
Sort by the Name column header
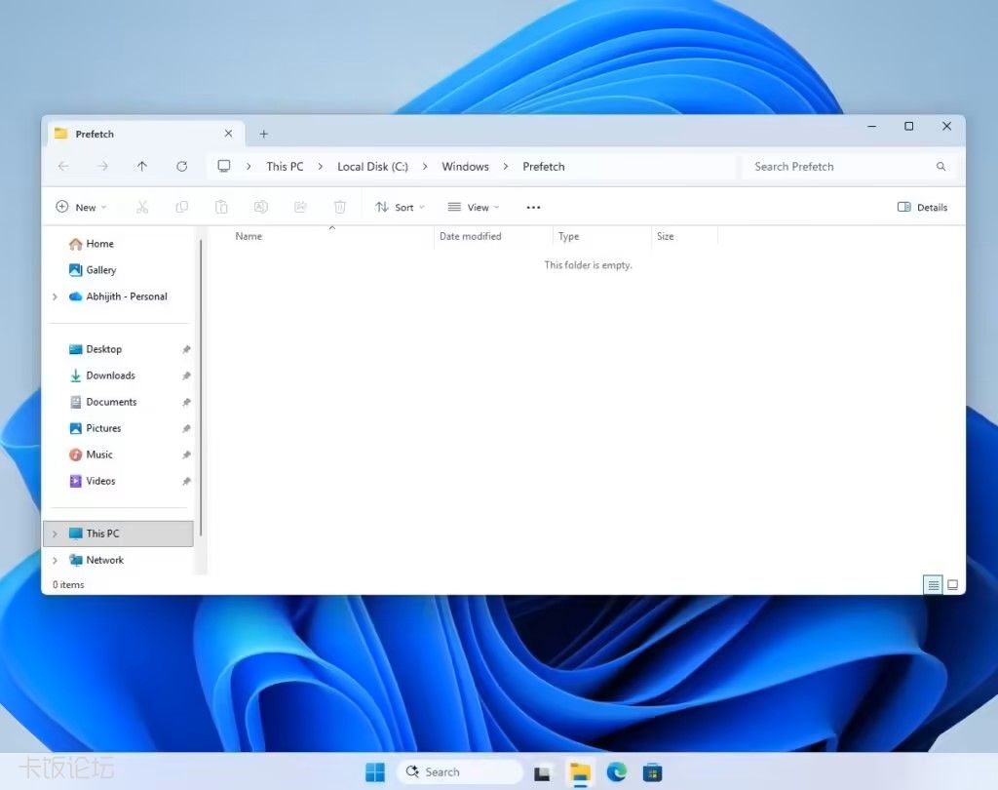pos(322,236)
